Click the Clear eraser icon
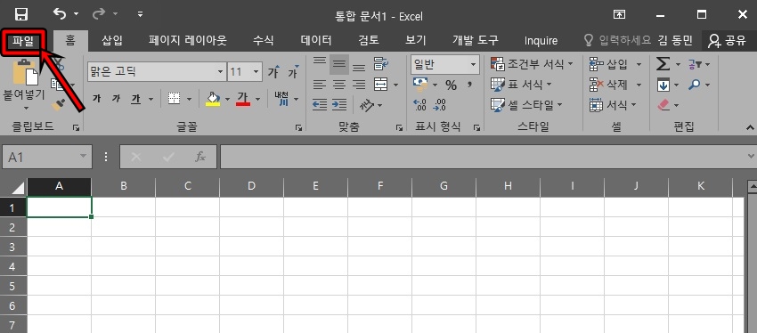Viewport: 757px width, 333px height. pos(664,105)
